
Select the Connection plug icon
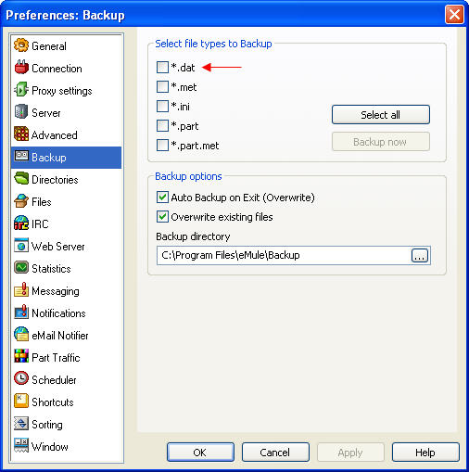pyautogui.click(x=21, y=68)
